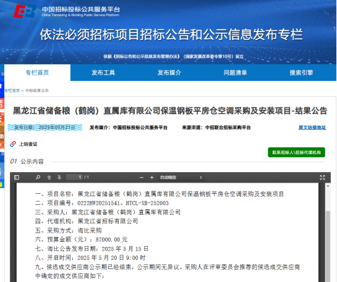Open the 问题清单 tab
The width and height of the screenshot is (337, 282).
coord(236,73)
